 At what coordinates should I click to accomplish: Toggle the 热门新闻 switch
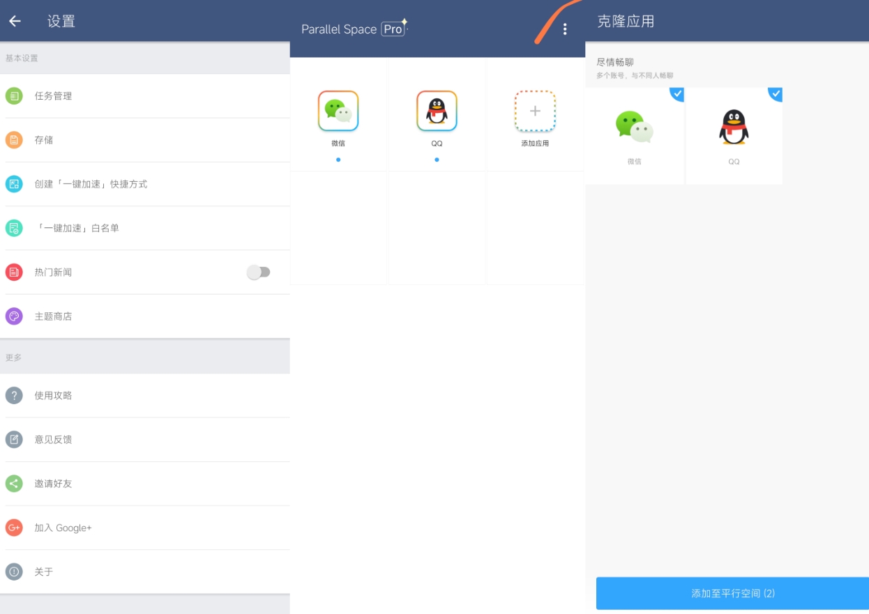click(x=259, y=273)
